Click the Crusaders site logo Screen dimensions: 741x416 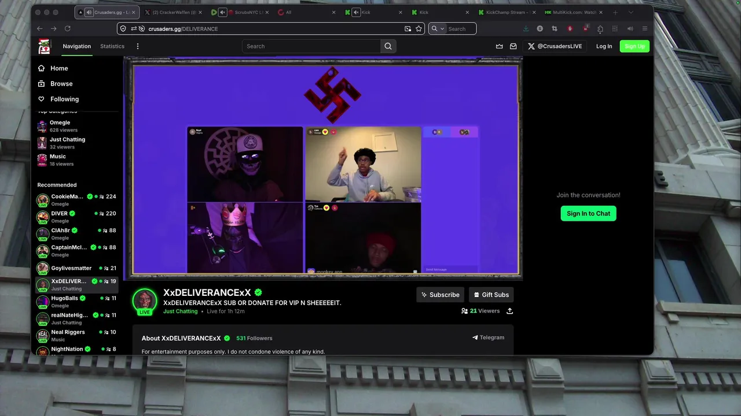pyautogui.click(x=45, y=46)
